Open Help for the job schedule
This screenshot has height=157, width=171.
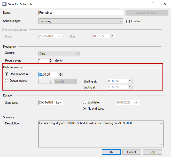[x=152, y=152]
